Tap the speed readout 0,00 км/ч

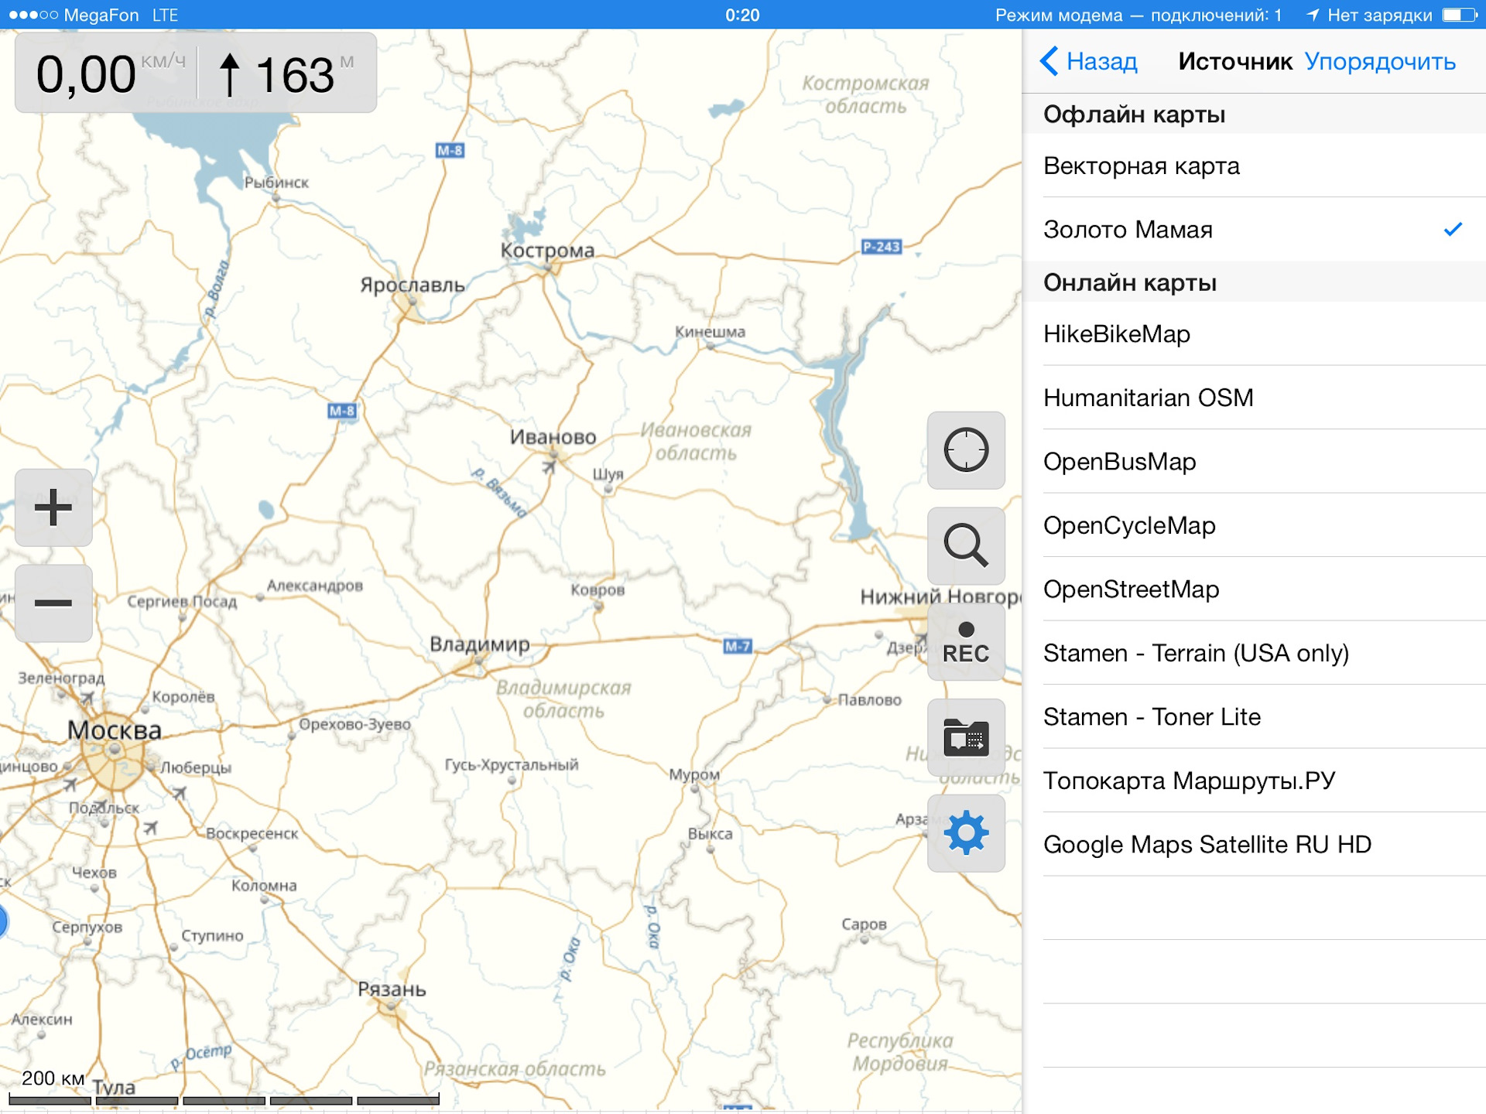point(110,73)
